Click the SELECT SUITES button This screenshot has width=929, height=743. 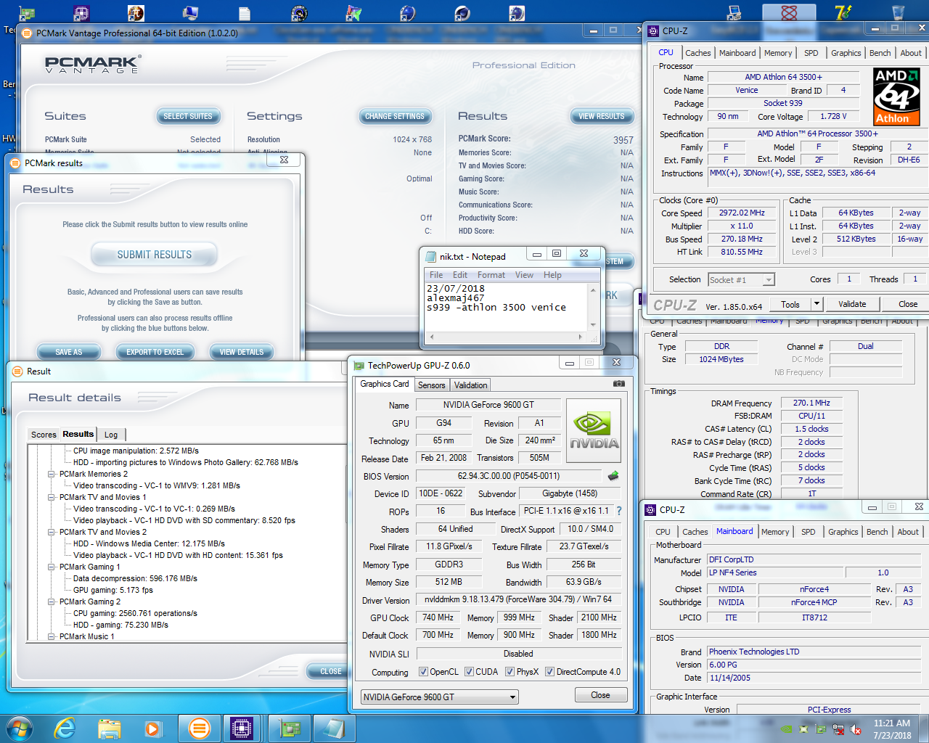188,116
